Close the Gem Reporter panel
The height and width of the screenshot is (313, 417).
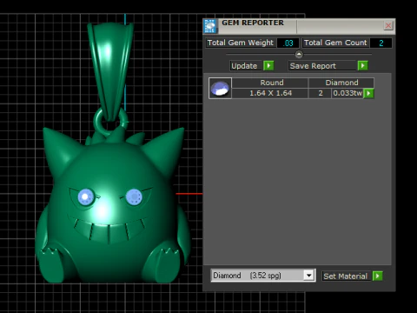point(388,26)
